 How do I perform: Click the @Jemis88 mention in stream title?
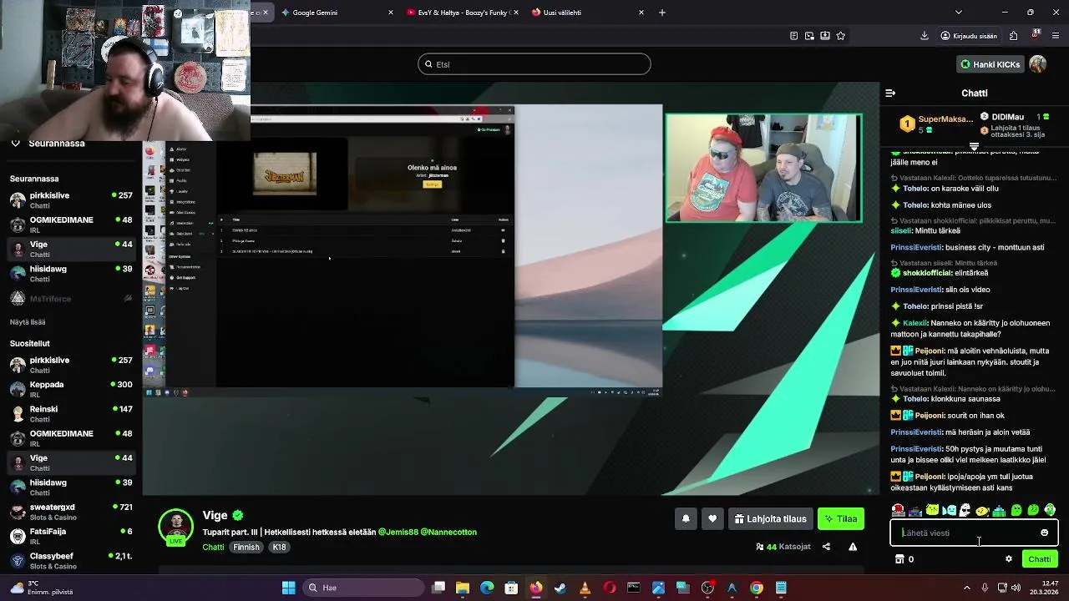coord(398,532)
